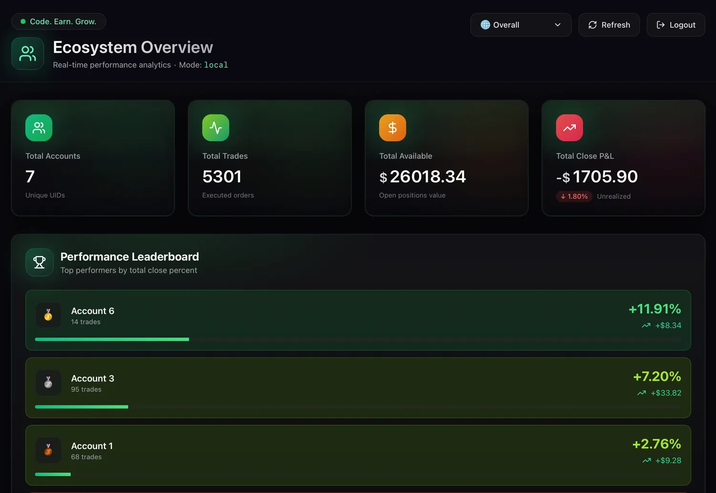Image resolution: width=716 pixels, height=493 pixels.
Task: Expand Account 3 leaderboard row
Action: coord(358,388)
